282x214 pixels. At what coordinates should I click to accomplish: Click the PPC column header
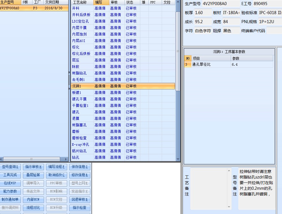pos(155,2)
